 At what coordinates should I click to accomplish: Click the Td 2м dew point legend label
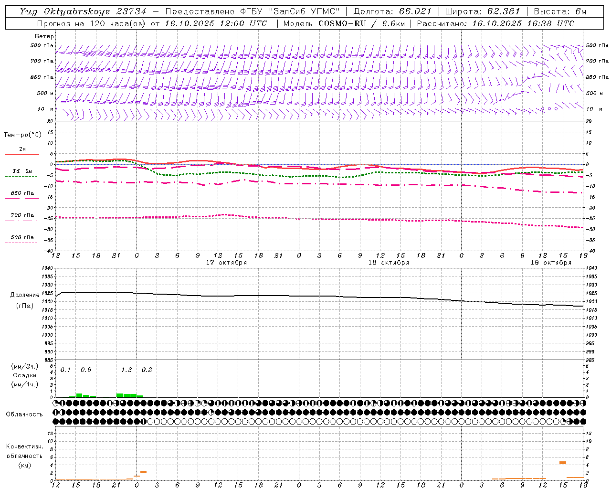point(22,171)
